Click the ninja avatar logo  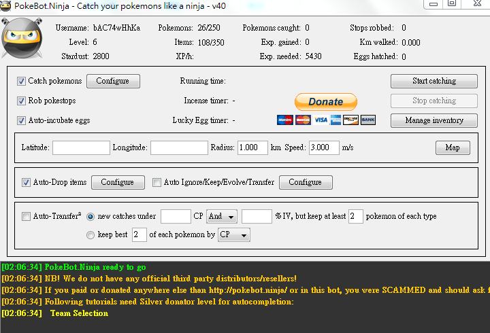pos(22,40)
